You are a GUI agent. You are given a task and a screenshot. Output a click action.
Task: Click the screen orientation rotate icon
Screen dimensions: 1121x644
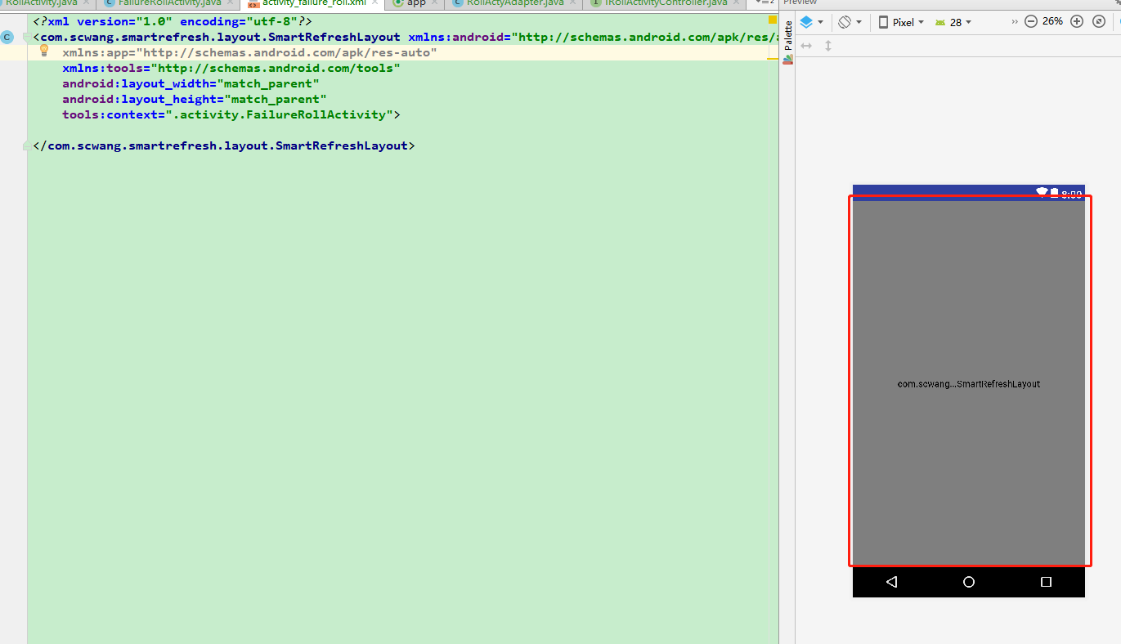tap(843, 22)
